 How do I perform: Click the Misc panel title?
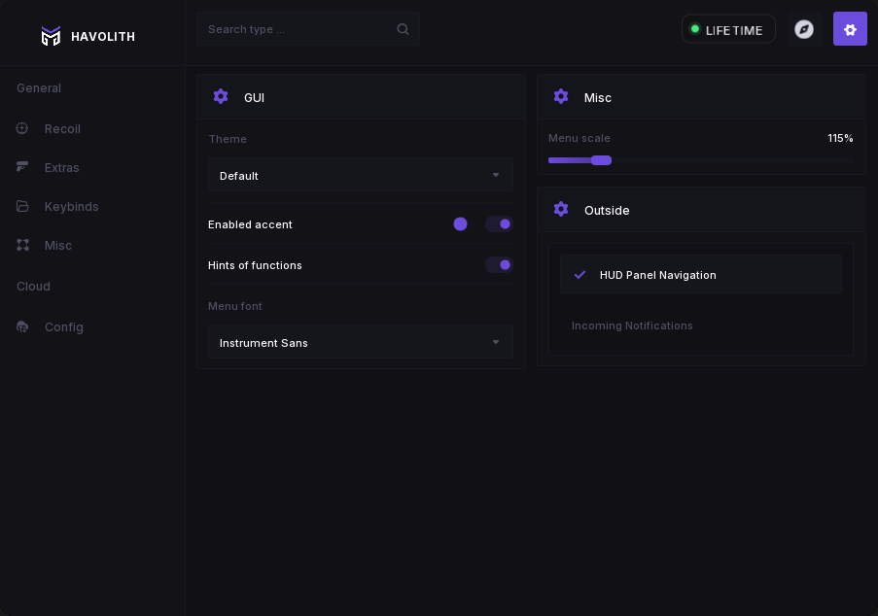click(x=597, y=97)
